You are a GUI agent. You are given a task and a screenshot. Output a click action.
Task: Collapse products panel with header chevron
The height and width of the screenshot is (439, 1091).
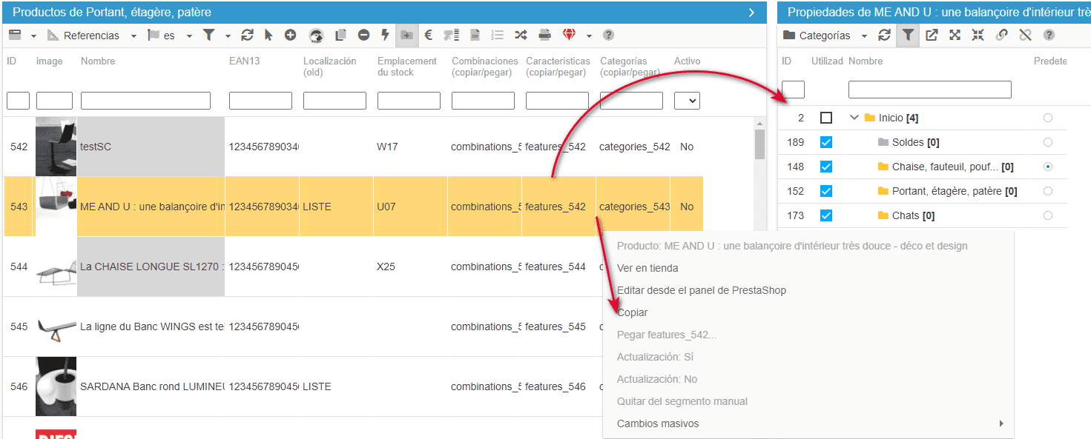(x=751, y=13)
